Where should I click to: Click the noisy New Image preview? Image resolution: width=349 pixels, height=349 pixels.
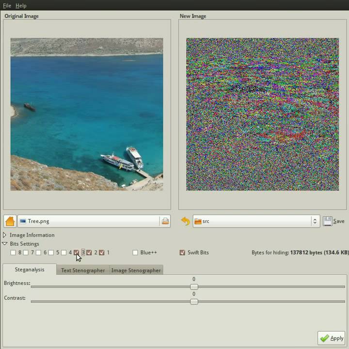pyautogui.click(x=263, y=114)
